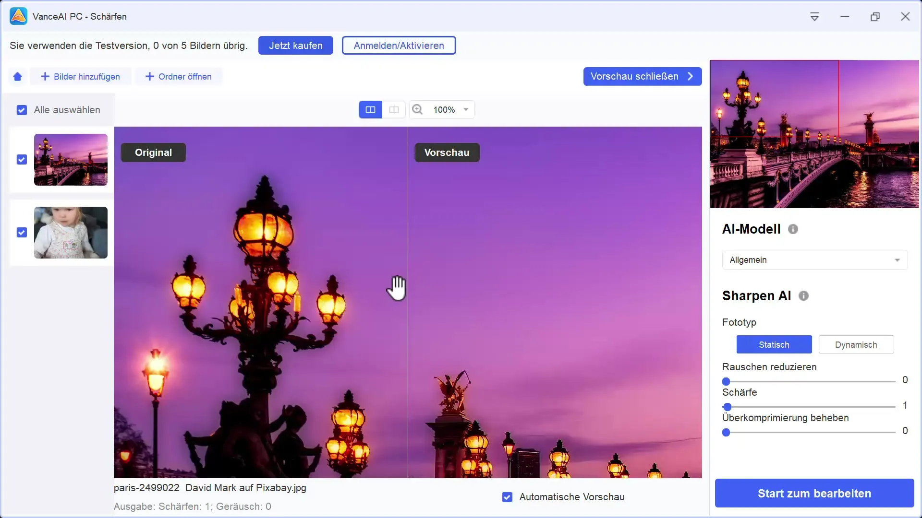Screen dimensions: 922x518
Task: Open the title bar dropdown menu icon
Action: [814, 17]
